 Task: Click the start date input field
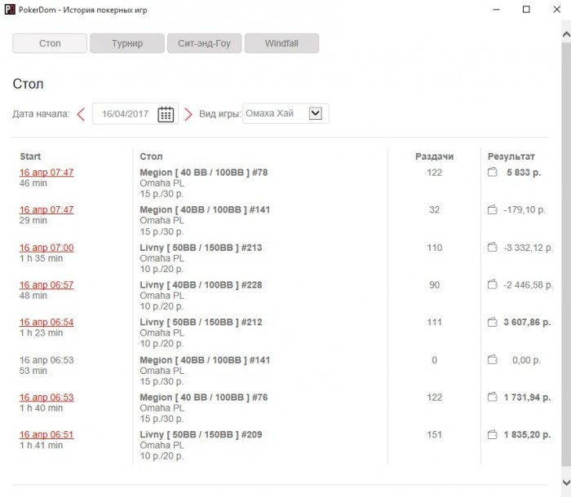(x=125, y=114)
